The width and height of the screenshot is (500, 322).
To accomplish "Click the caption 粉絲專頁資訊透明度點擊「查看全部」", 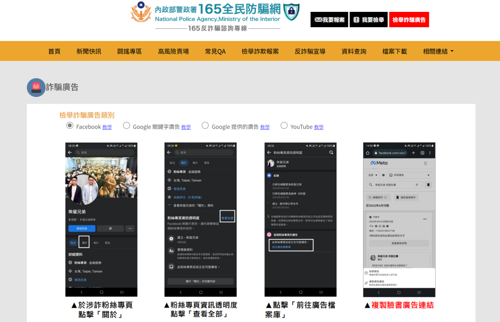I will pos(201,310).
